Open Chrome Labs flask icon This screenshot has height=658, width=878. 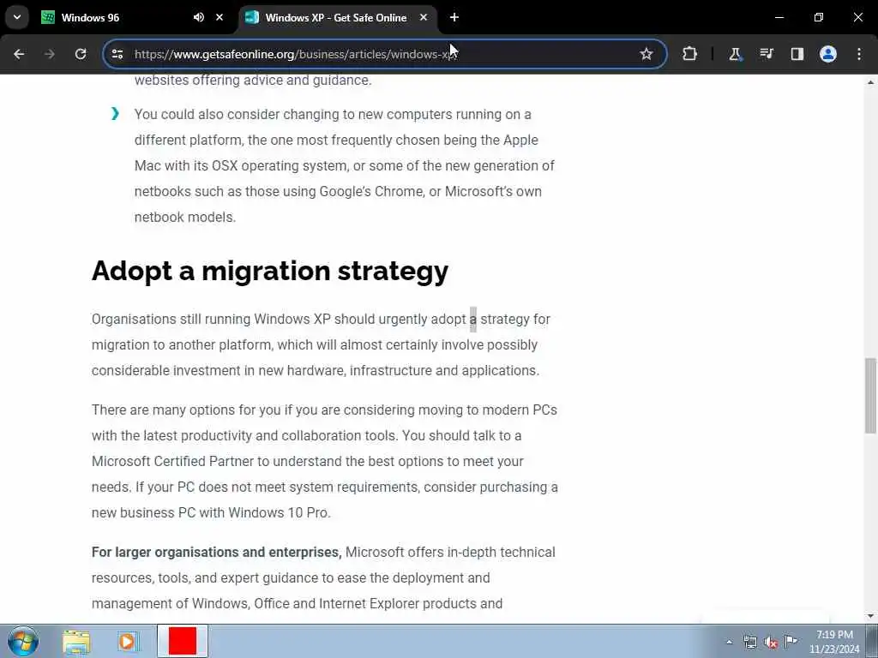[x=735, y=54]
